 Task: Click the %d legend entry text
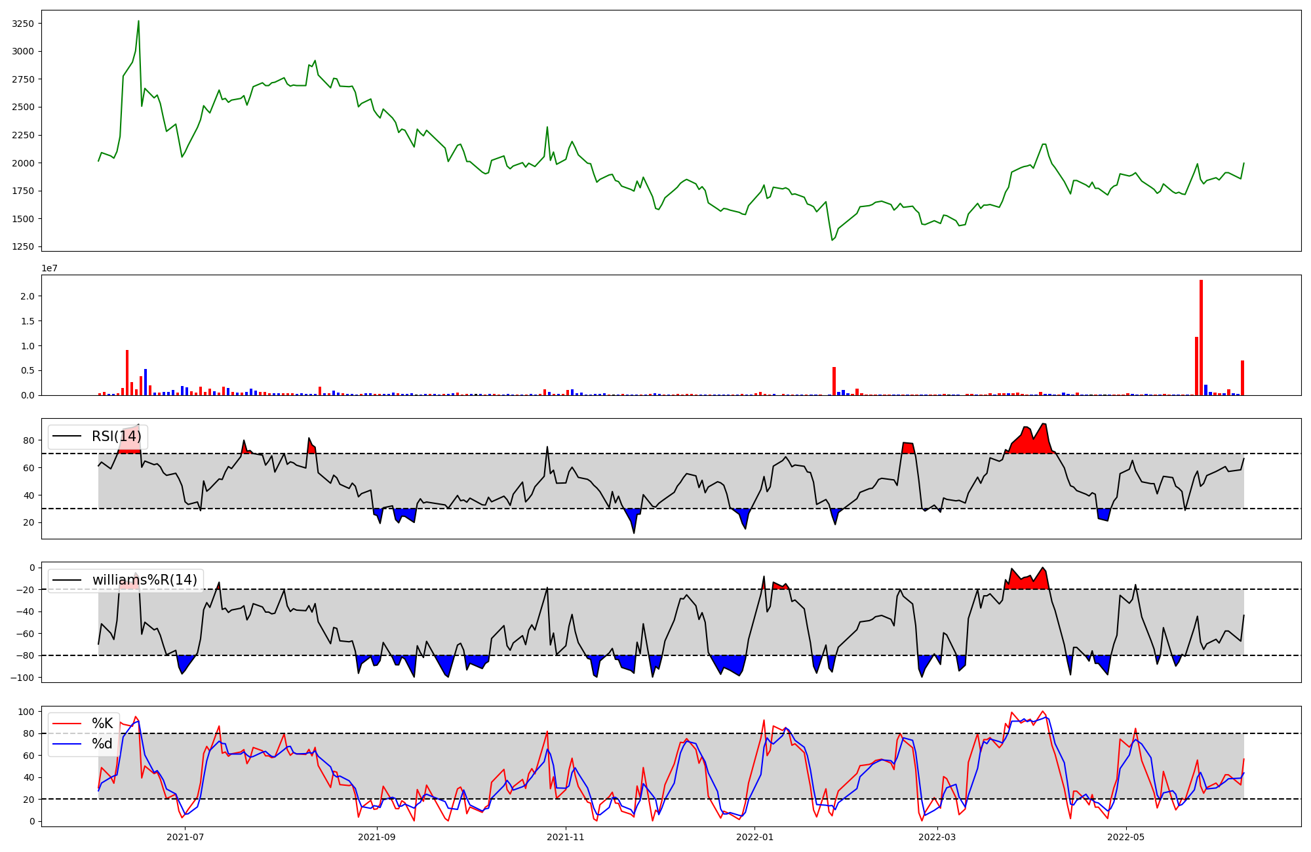(102, 744)
